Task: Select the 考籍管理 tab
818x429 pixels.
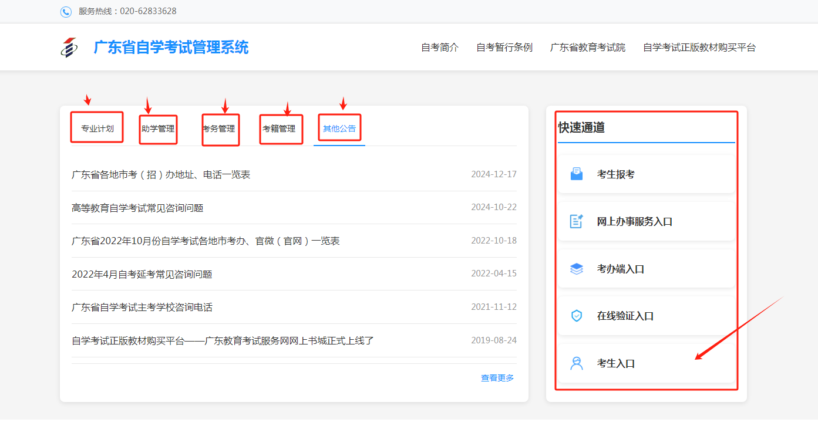Action: (281, 129)
